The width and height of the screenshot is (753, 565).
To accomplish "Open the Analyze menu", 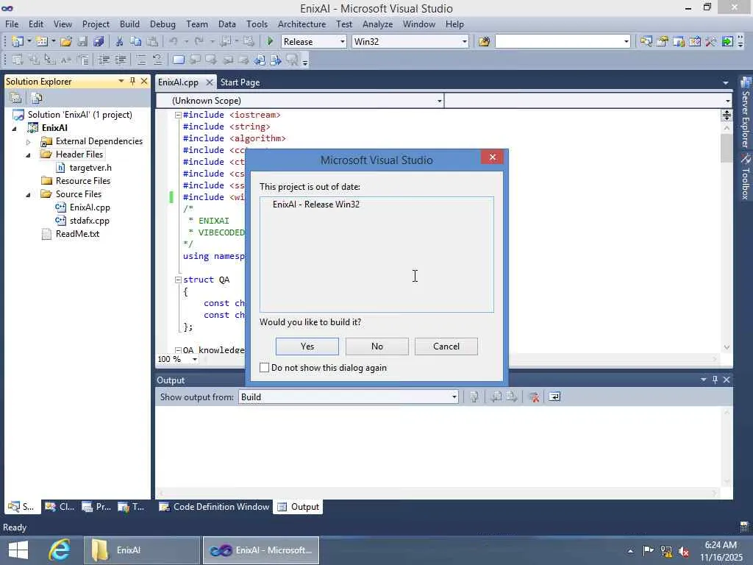I will 377,24.
